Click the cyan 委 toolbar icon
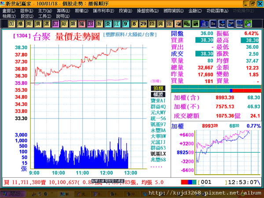The height and width of the screenshot is (198, 264). click(108, 24)
